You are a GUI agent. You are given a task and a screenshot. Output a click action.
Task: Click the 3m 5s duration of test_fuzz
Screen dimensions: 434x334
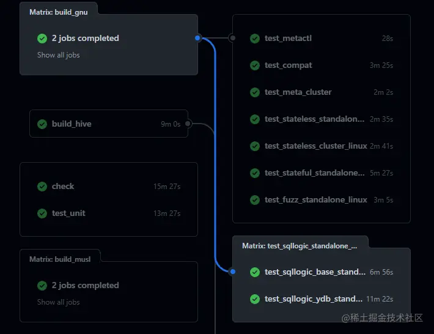point(383,200)
